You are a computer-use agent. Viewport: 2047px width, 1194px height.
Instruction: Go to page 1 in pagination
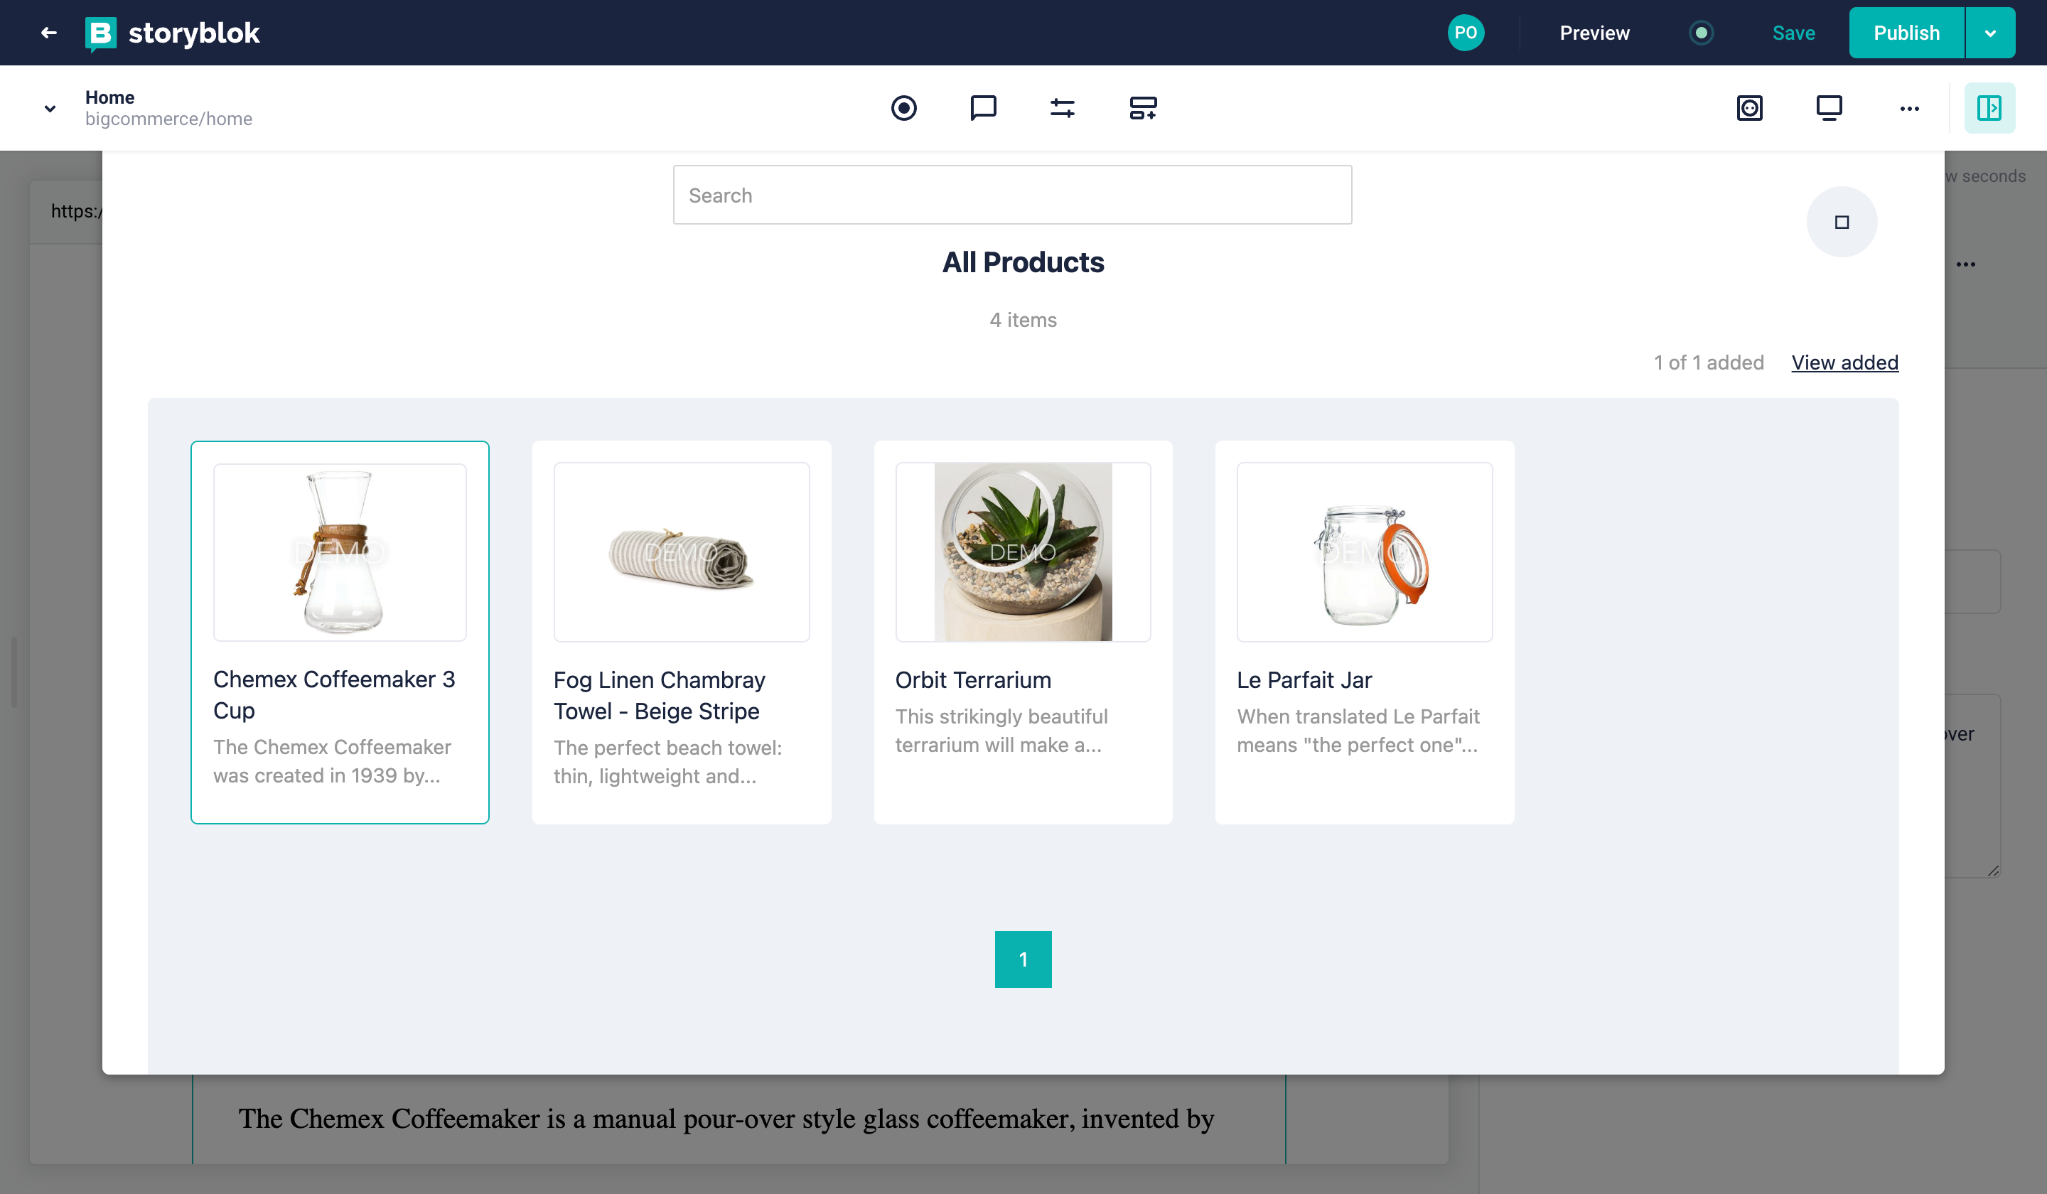point(1023,959)
